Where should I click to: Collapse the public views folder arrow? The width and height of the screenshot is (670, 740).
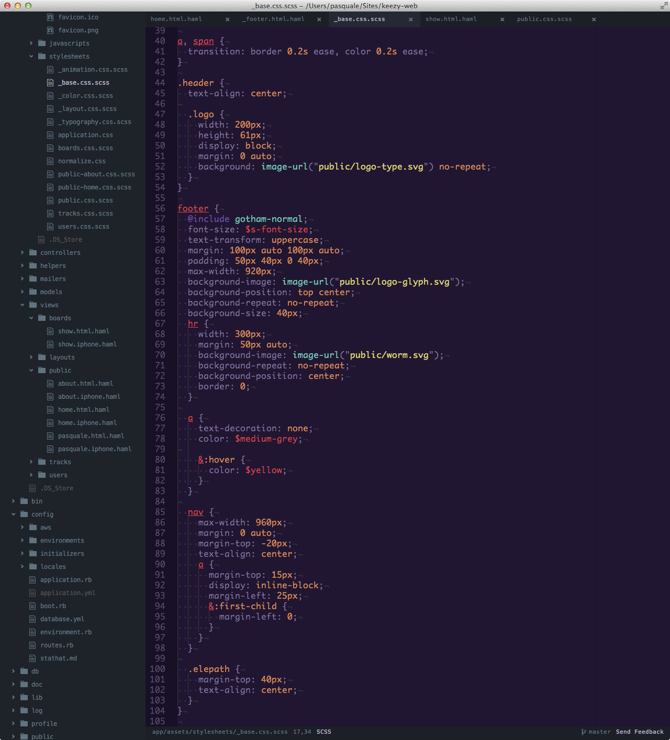tap(31, 371)
